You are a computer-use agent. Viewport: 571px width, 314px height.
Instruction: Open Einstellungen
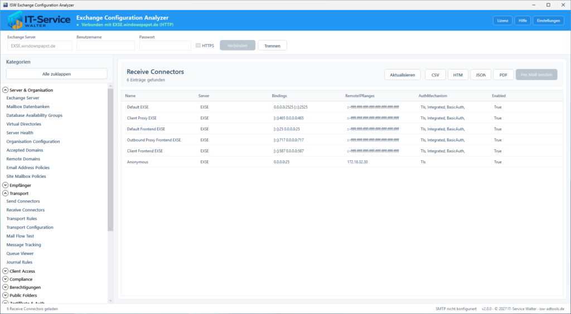pos(549,21)
